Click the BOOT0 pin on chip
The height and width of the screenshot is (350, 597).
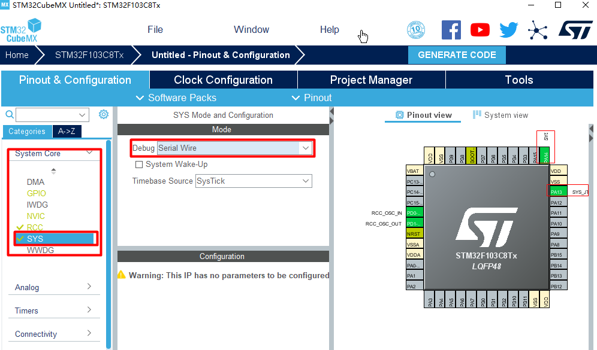(471, 156)
